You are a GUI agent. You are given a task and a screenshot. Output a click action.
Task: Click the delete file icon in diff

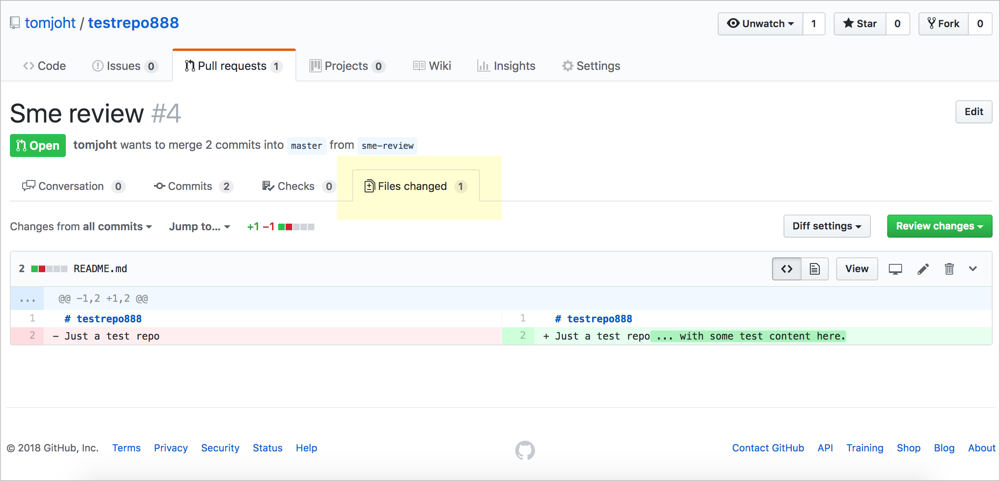pos(950,268)
